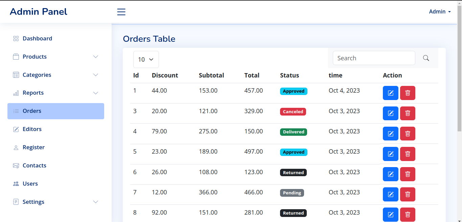Image resolution: width=462 pixels, height=222 pixels.
Task: Open the Admin account dropdown
Action: click(x=439, y=11)
